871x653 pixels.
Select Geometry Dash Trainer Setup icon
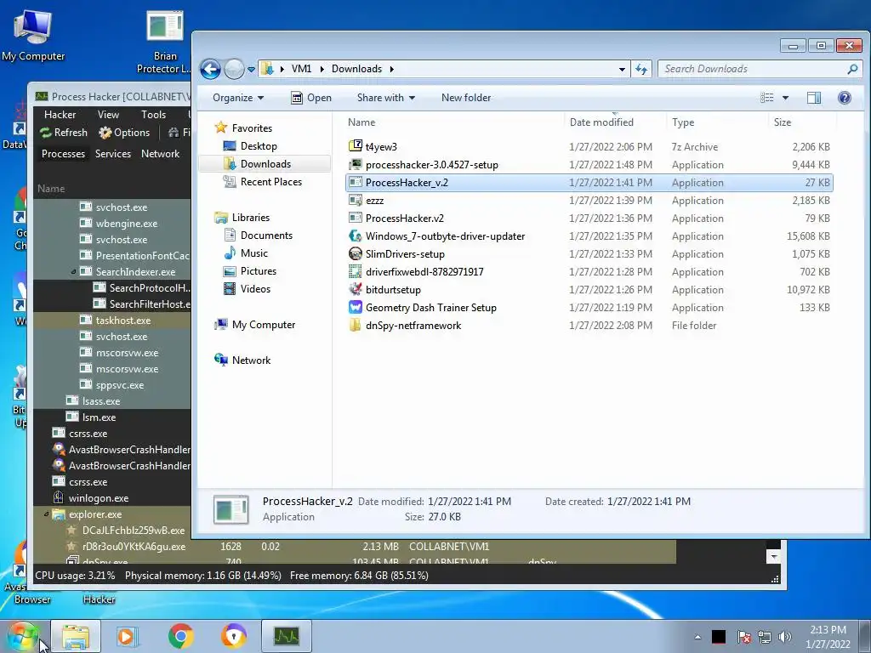click(355, 307)
